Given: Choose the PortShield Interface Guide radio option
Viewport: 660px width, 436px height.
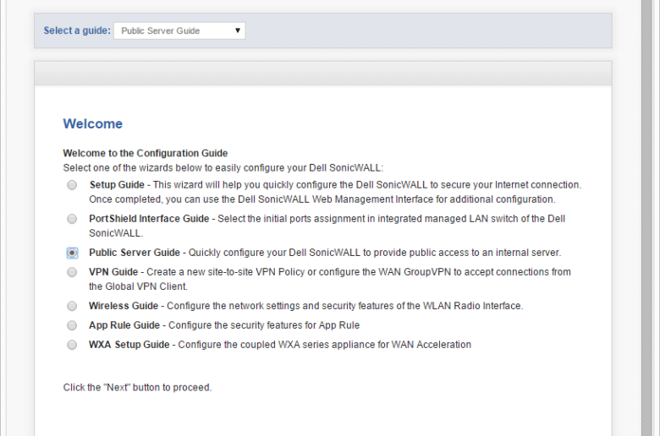Looking at the screenshot, I should point(72,219).
